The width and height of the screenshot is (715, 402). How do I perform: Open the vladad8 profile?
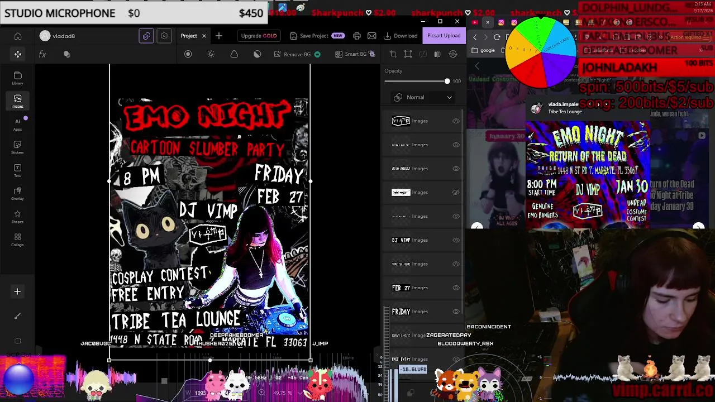coord(58,36)
